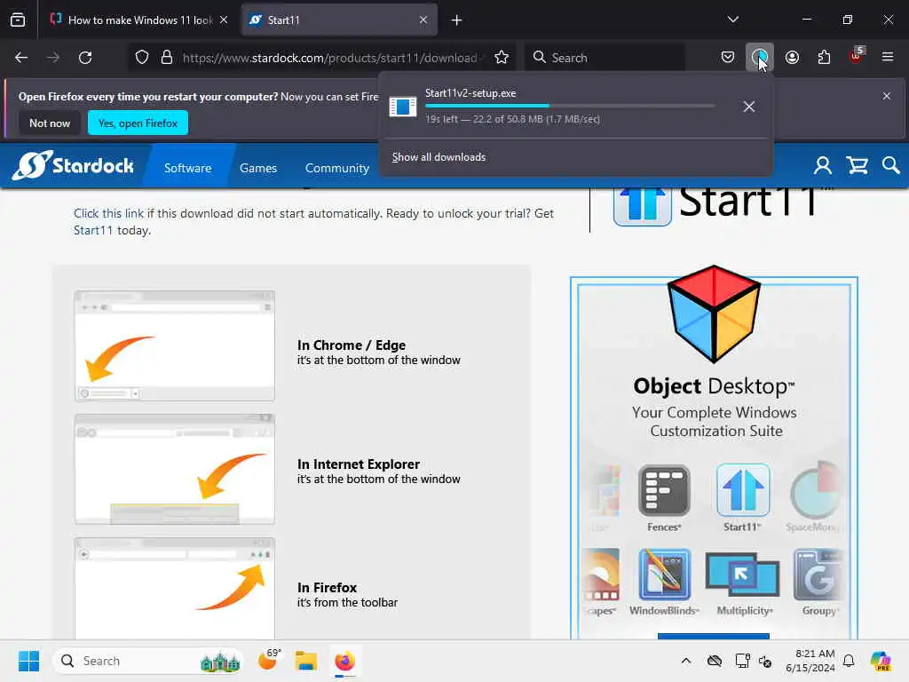The height and width of the screenshot is (682, 909).
Task: Click Yes, open Firefox button
Action: click(x=138, y=123)
